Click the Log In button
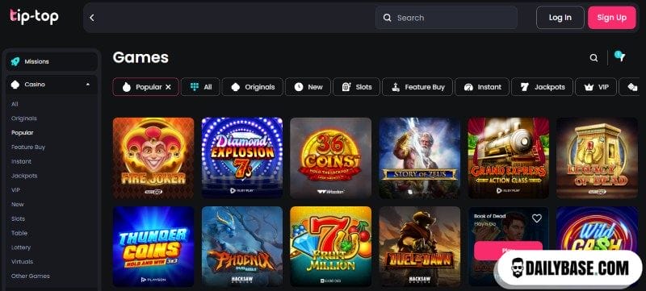This screenshot has height=291, width=646. point(560,18)
